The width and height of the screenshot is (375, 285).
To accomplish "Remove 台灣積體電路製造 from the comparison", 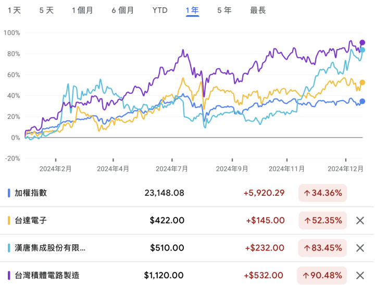I will (359, 275).
